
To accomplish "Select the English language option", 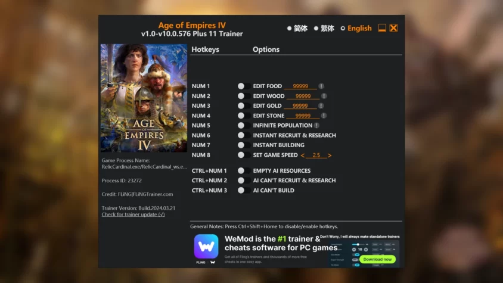I will click(356, 28).
